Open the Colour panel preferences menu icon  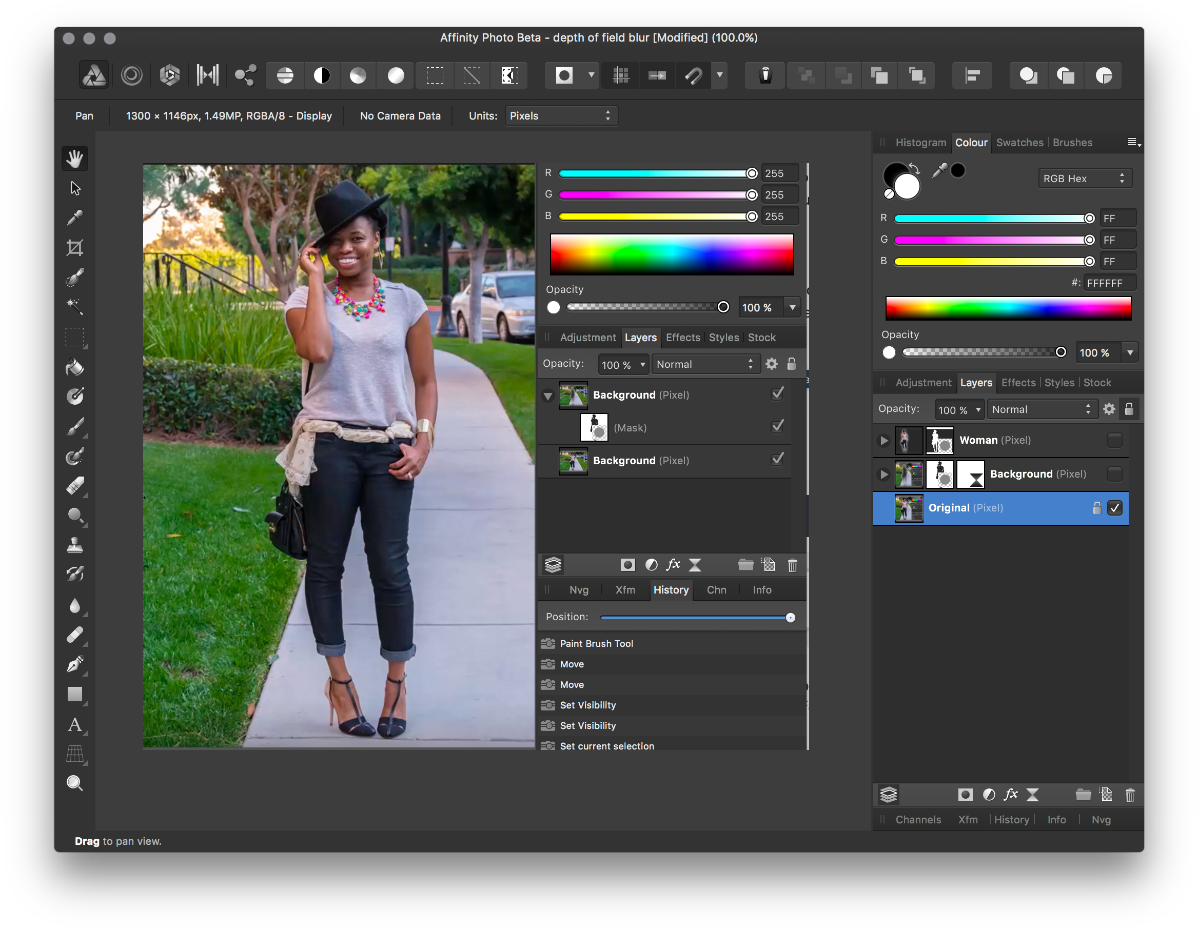click(x=1133, y=143)
